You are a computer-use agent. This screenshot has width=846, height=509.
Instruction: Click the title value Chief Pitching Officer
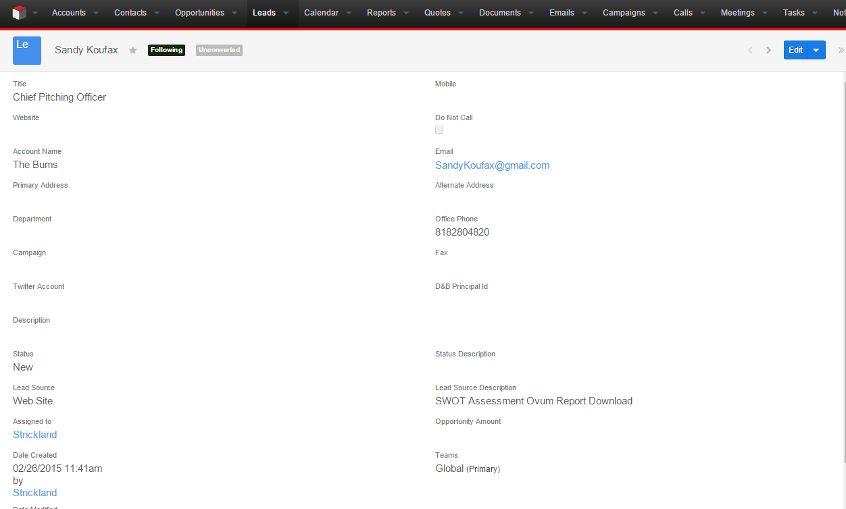pos(59,97)
